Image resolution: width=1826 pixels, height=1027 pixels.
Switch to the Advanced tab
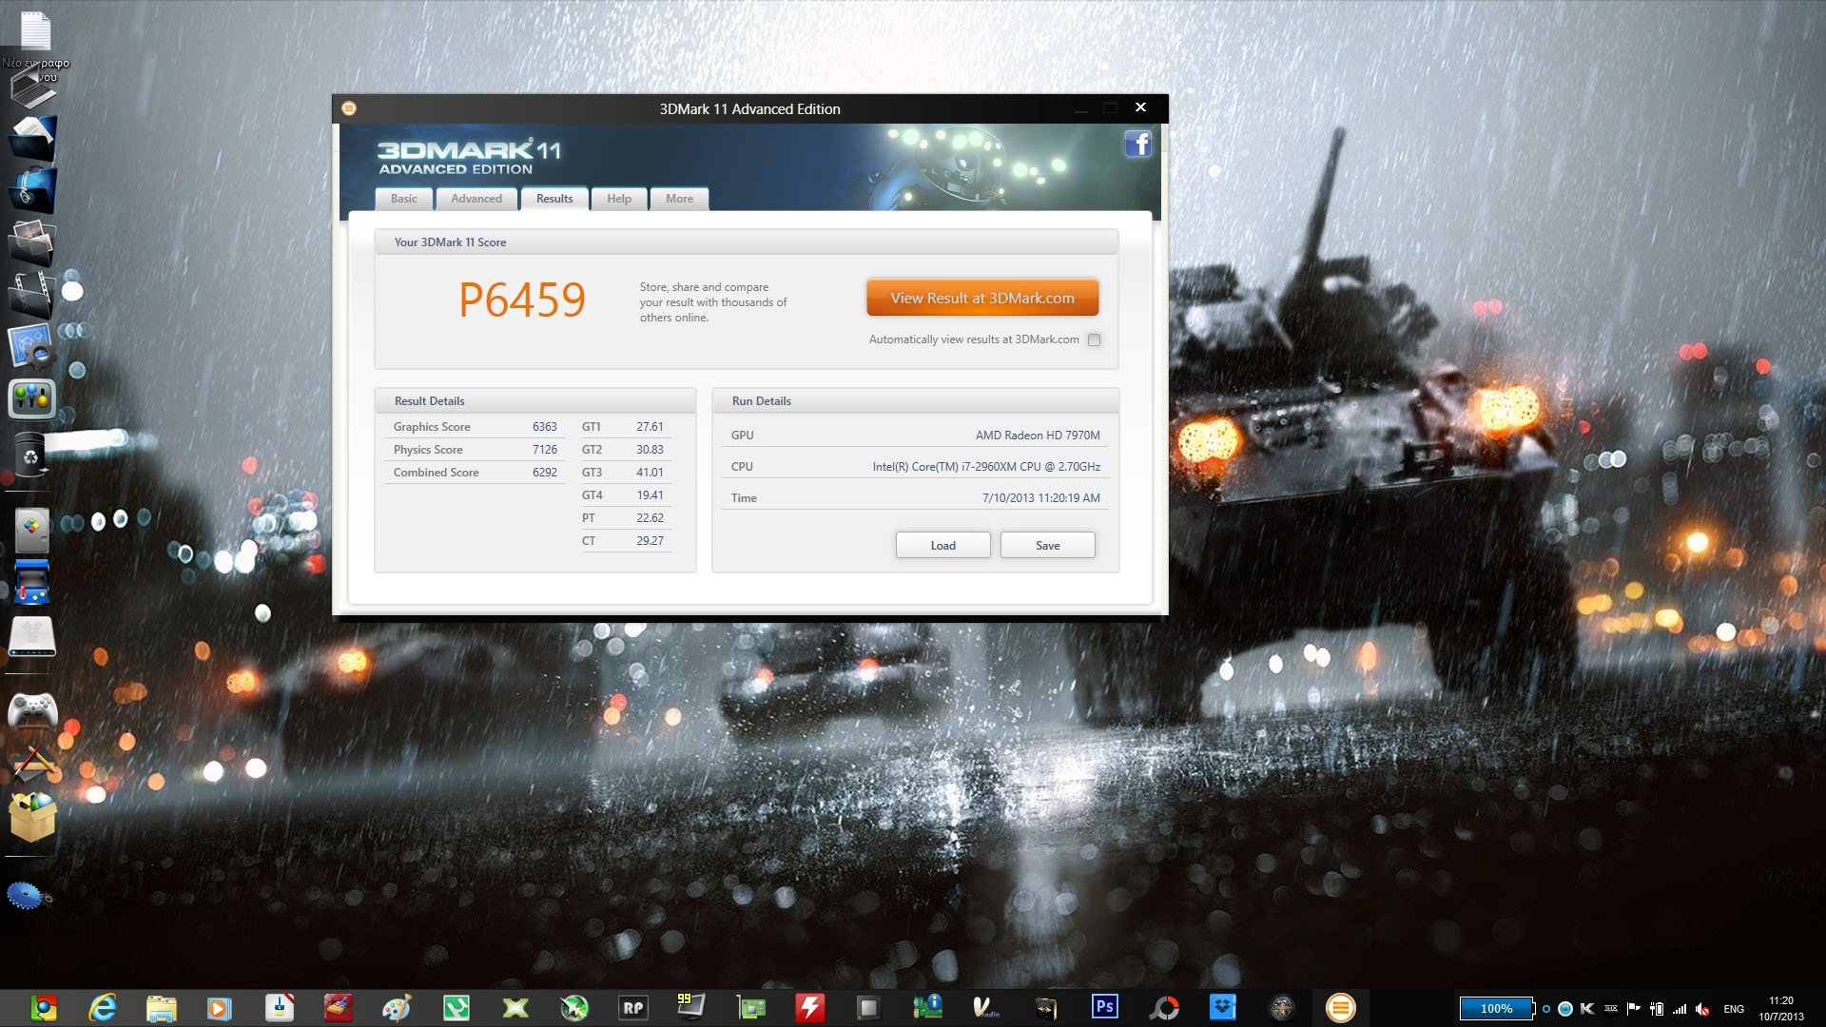pyautogui.click(x=476, y=199)
